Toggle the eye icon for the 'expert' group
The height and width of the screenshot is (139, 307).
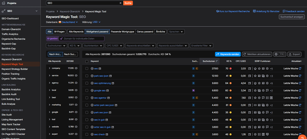tap(76, 134)
